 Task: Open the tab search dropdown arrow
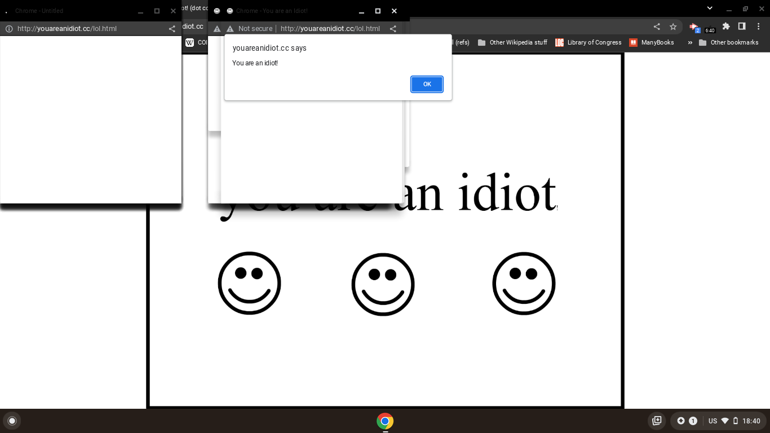coord(710,8)
